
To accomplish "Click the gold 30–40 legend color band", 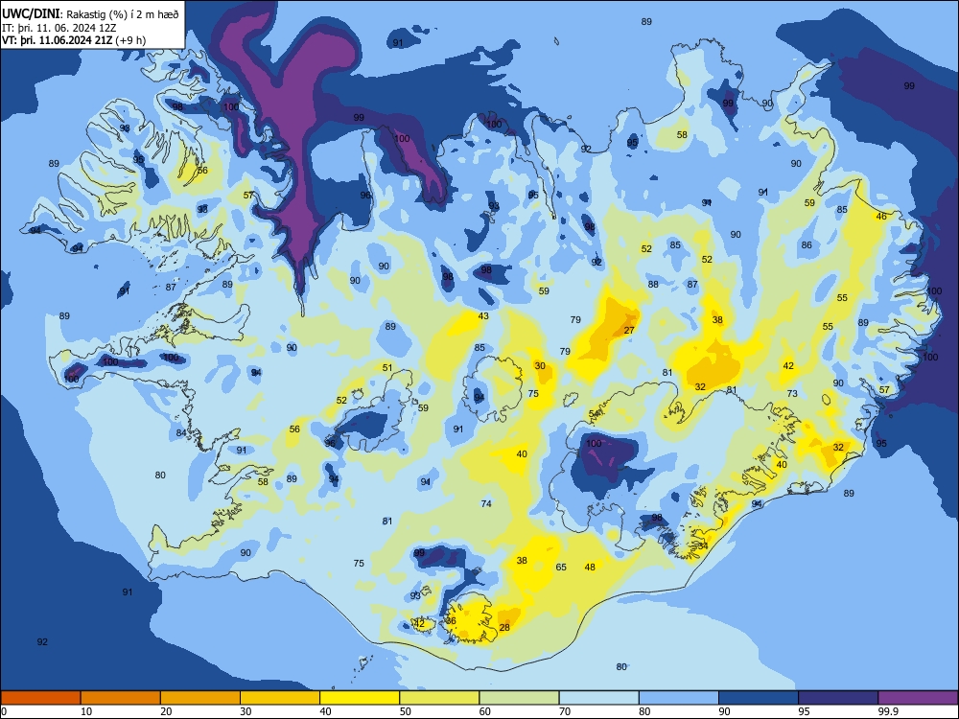I will pyautogui.click(x=280, y=698).
